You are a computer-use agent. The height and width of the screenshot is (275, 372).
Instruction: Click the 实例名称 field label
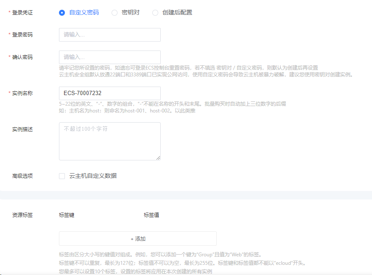tap(22, 93)
